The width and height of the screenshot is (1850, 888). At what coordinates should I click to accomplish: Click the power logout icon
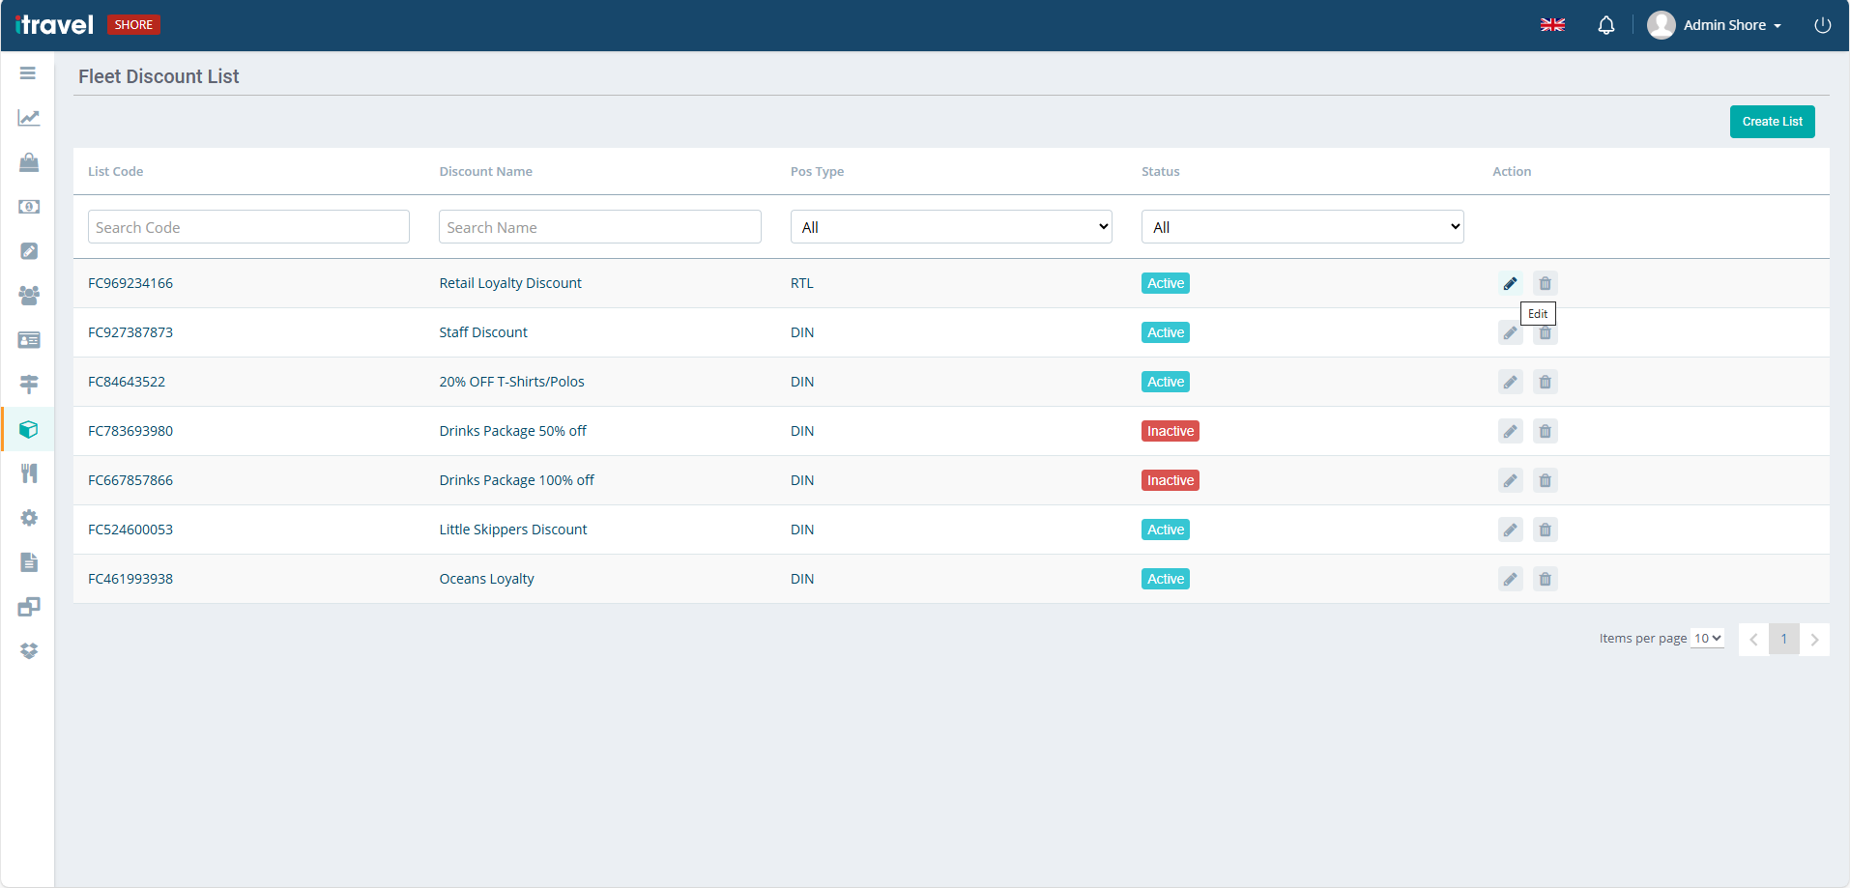coord(1822,25)
